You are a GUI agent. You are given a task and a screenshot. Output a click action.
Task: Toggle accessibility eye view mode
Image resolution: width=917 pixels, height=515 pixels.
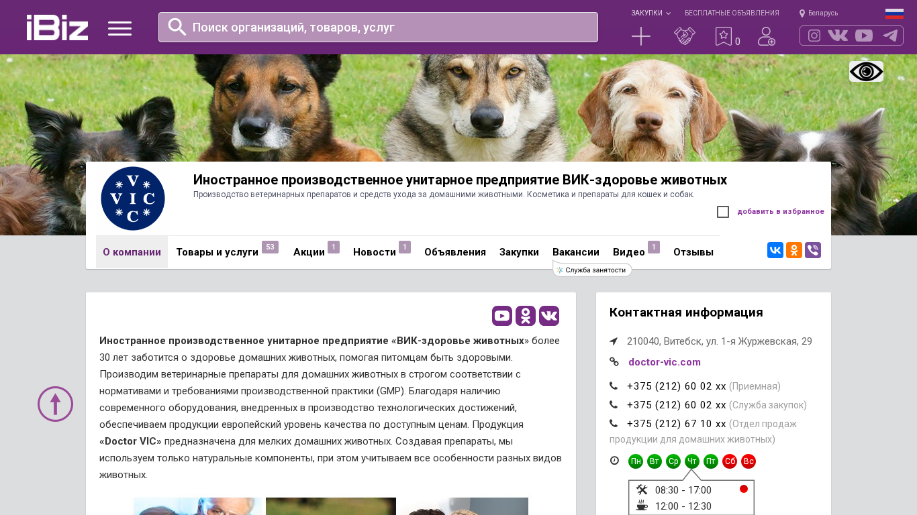coord(866,71)
